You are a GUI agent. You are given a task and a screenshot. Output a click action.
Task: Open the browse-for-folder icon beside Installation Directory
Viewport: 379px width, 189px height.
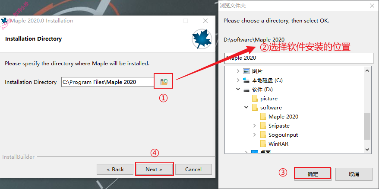(x=164, y=82)
